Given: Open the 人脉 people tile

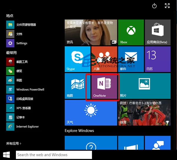Looking at the screenshot, I should click(x=104, y=59).
